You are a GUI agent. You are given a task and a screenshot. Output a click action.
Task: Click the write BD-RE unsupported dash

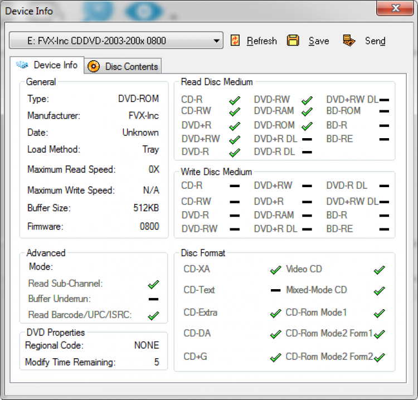tap(384, 229)
